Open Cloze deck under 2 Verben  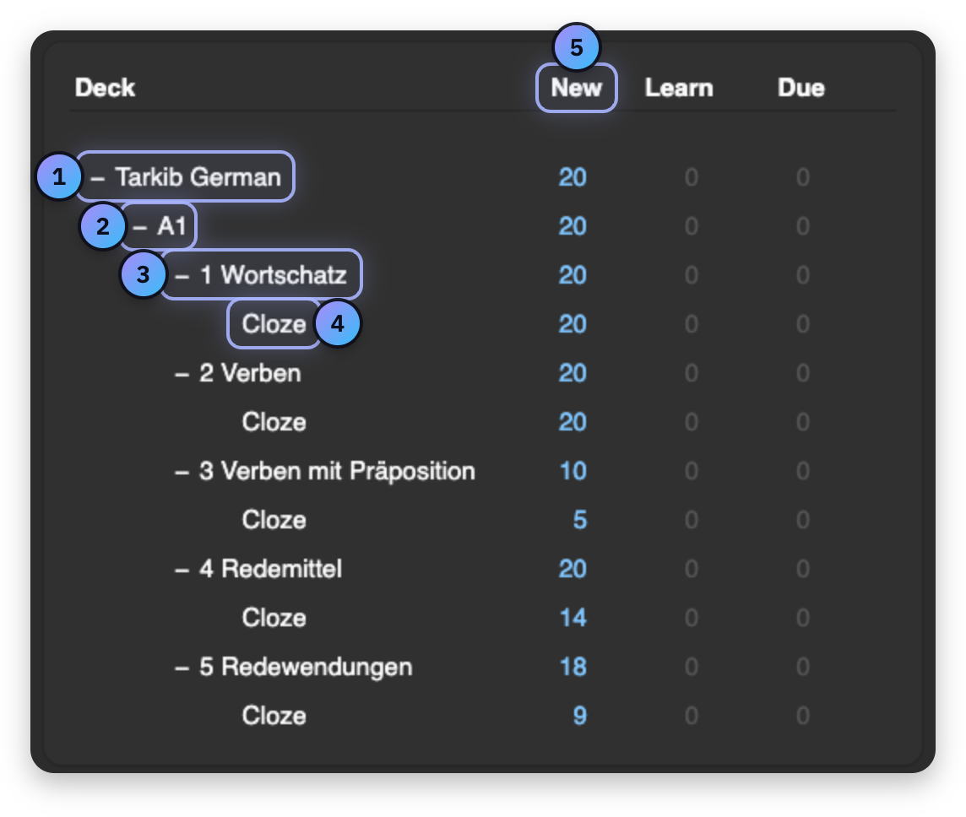(274, 422)
